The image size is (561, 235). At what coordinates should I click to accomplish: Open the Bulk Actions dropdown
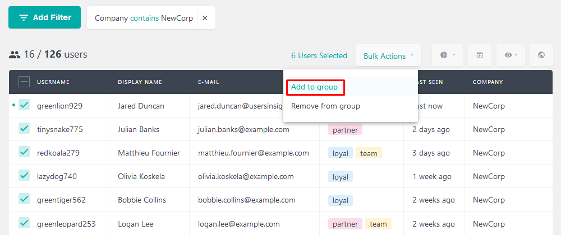[x=388, y=55]
